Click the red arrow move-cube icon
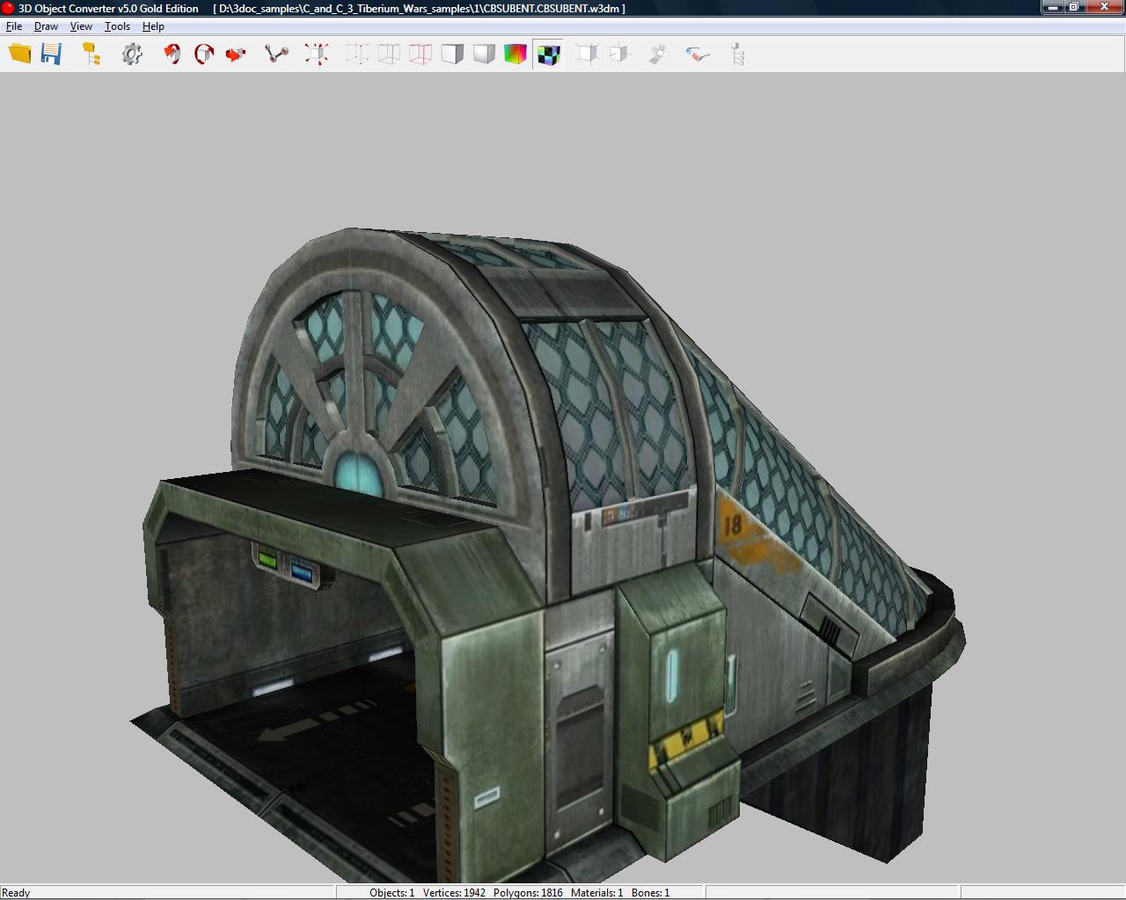This screenshot has height=900, width=1126. 235,54
